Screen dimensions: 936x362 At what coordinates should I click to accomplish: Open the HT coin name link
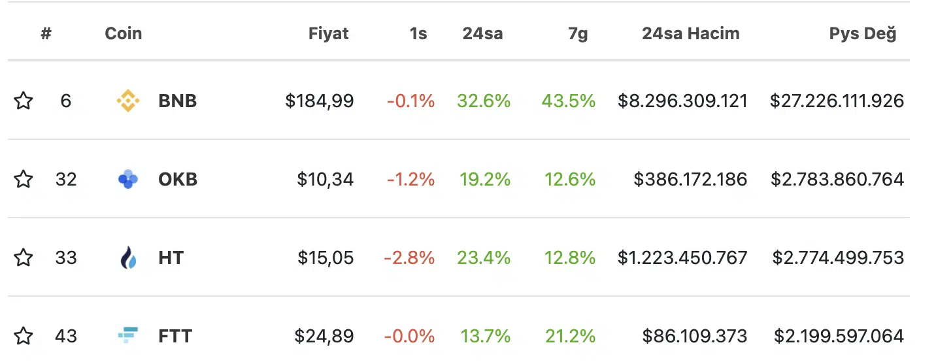[x=171, y=257]
